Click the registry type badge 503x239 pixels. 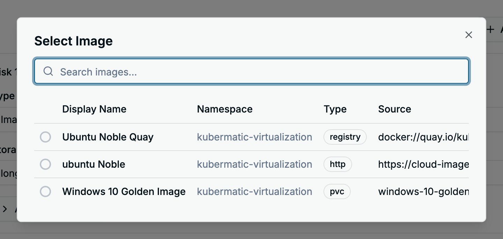pos(345,137)
